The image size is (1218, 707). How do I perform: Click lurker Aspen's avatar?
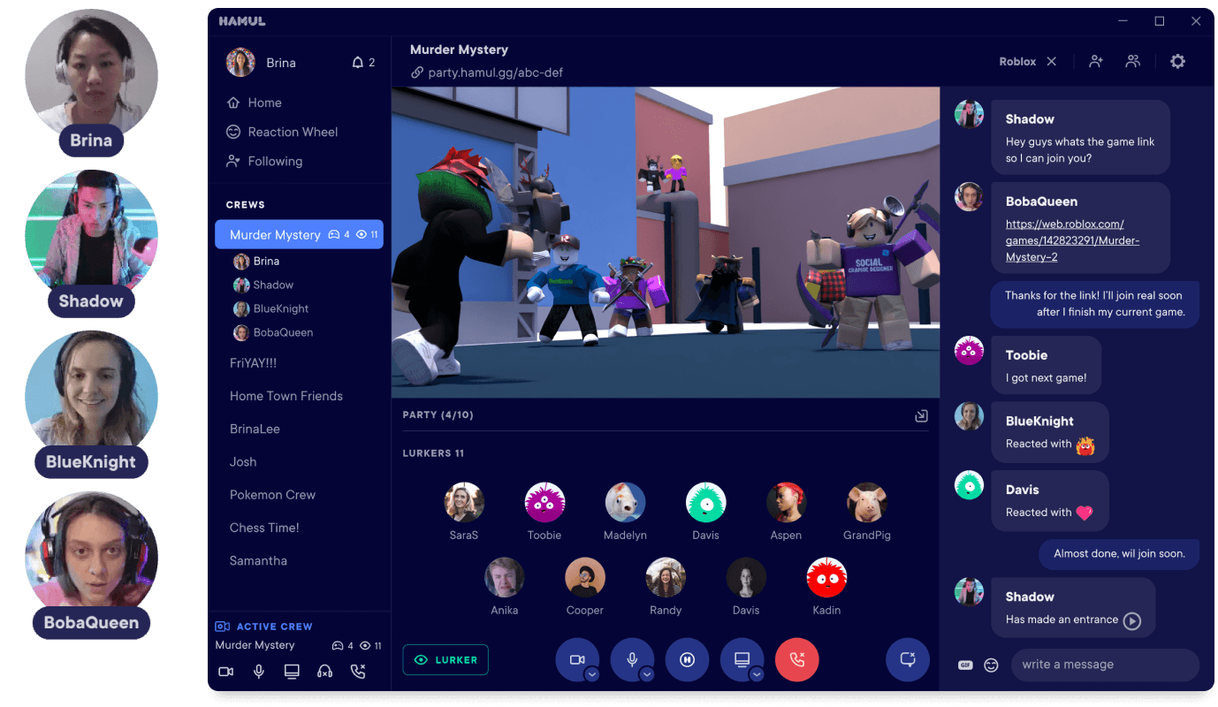coord(786,502)
